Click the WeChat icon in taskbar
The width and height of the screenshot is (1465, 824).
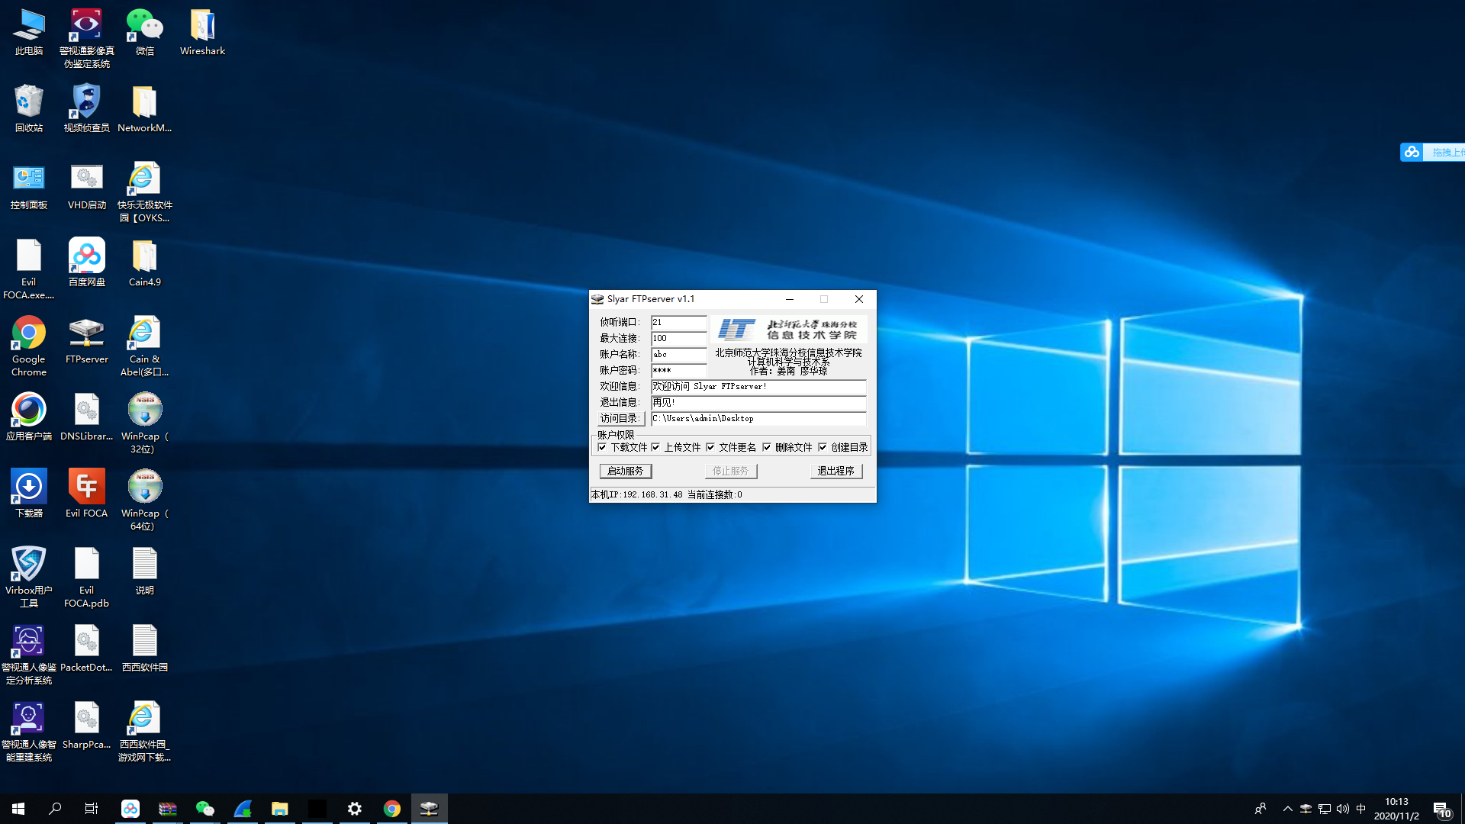(204, 809)
